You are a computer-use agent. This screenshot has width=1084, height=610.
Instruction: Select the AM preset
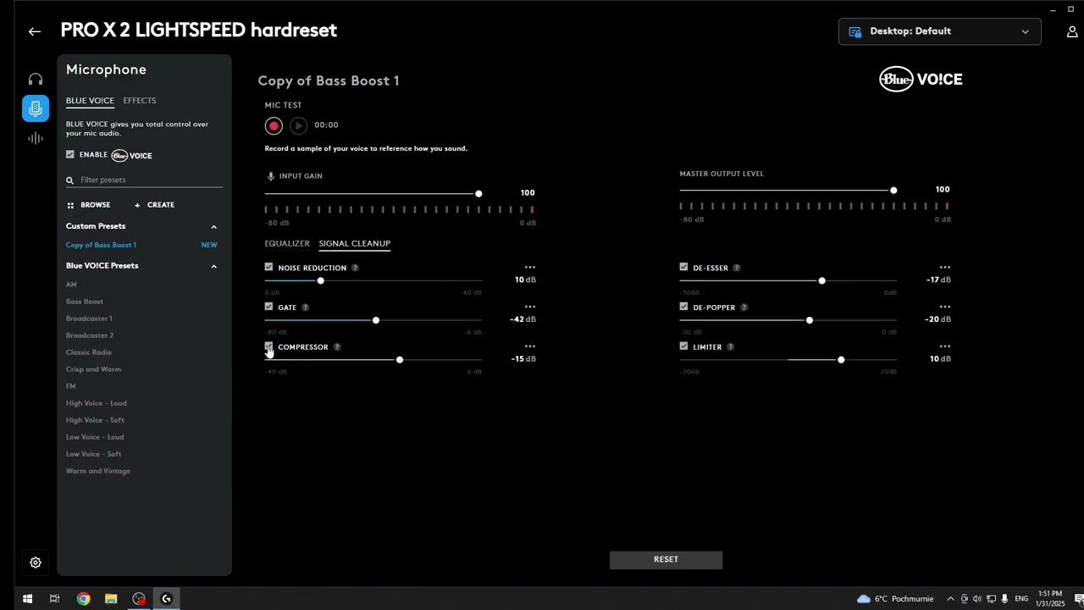[71, 285]
